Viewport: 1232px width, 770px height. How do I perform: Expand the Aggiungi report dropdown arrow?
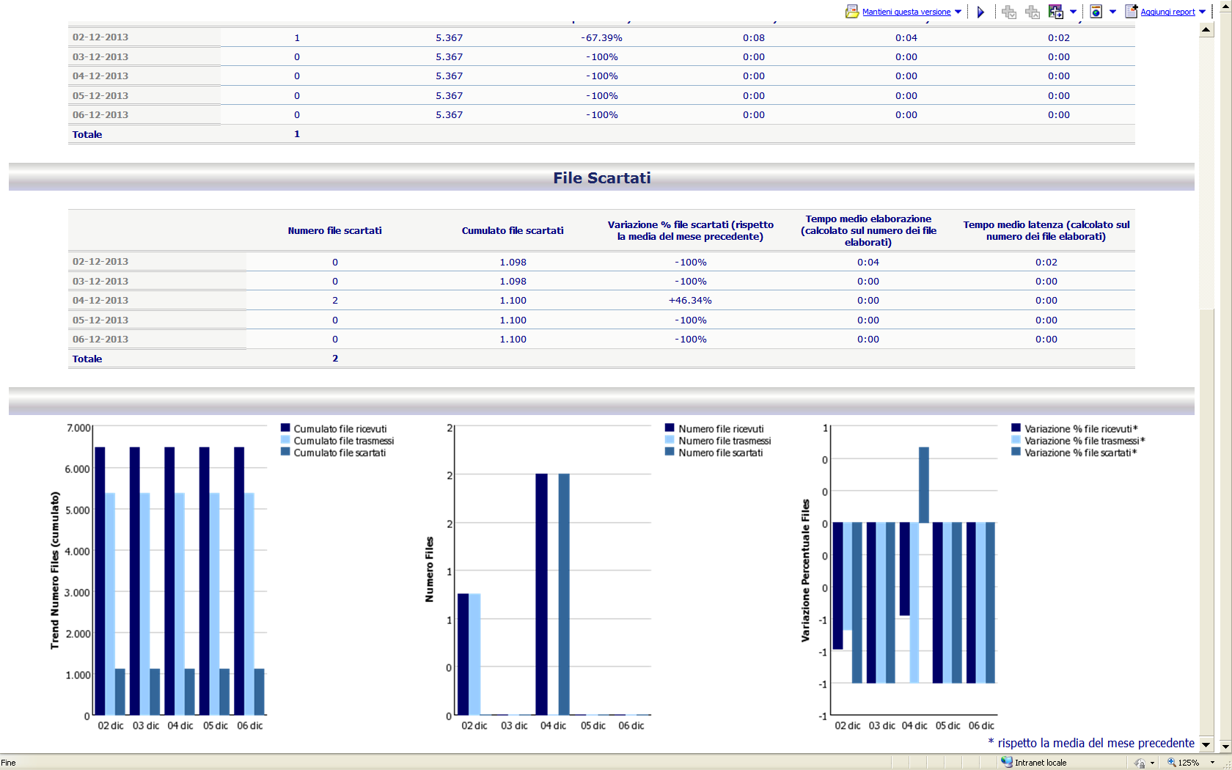(1203, 12)
